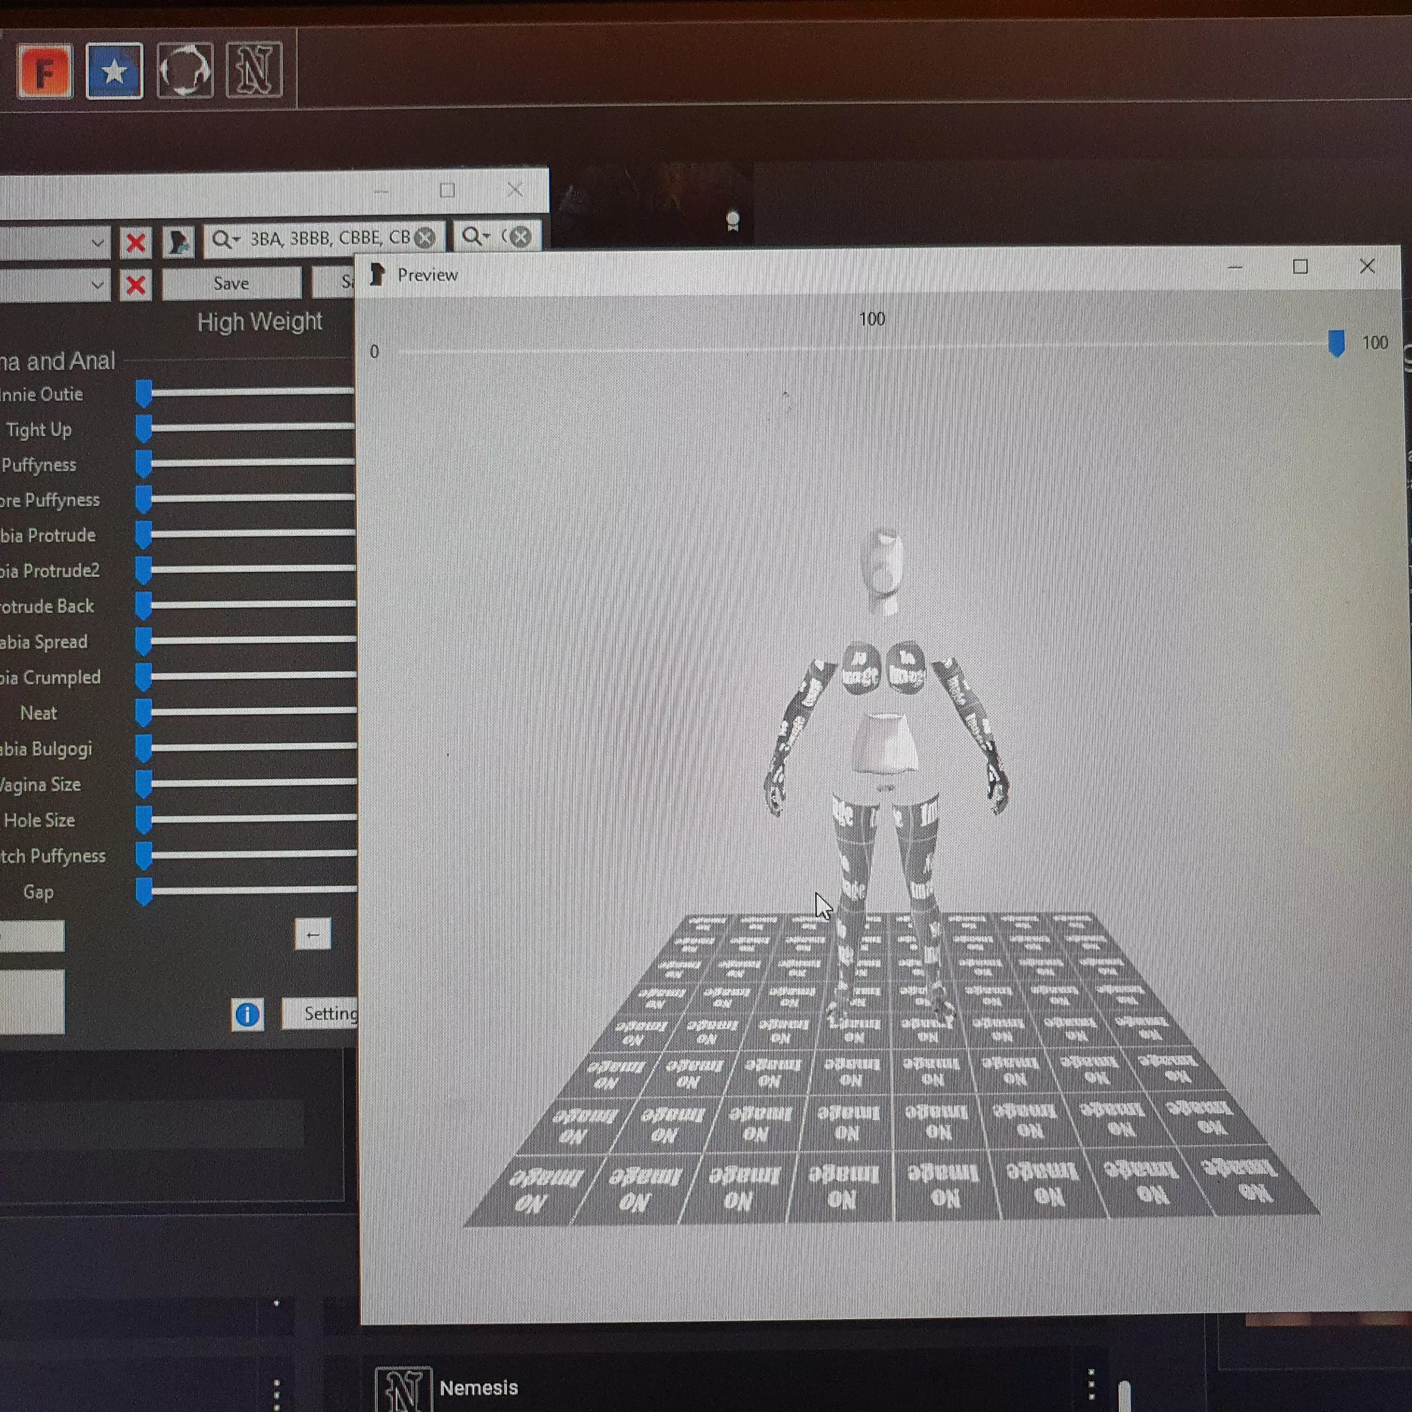Click the circular arrows launcher icon
Viewport: 1412px width, 1412px height.
coord(184,71)
